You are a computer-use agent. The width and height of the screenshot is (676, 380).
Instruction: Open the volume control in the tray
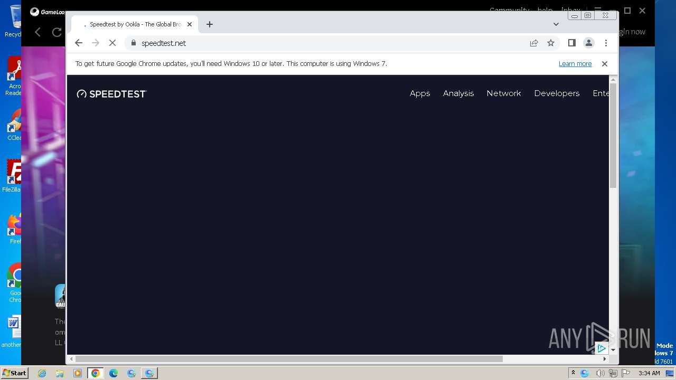click(600, 373)
